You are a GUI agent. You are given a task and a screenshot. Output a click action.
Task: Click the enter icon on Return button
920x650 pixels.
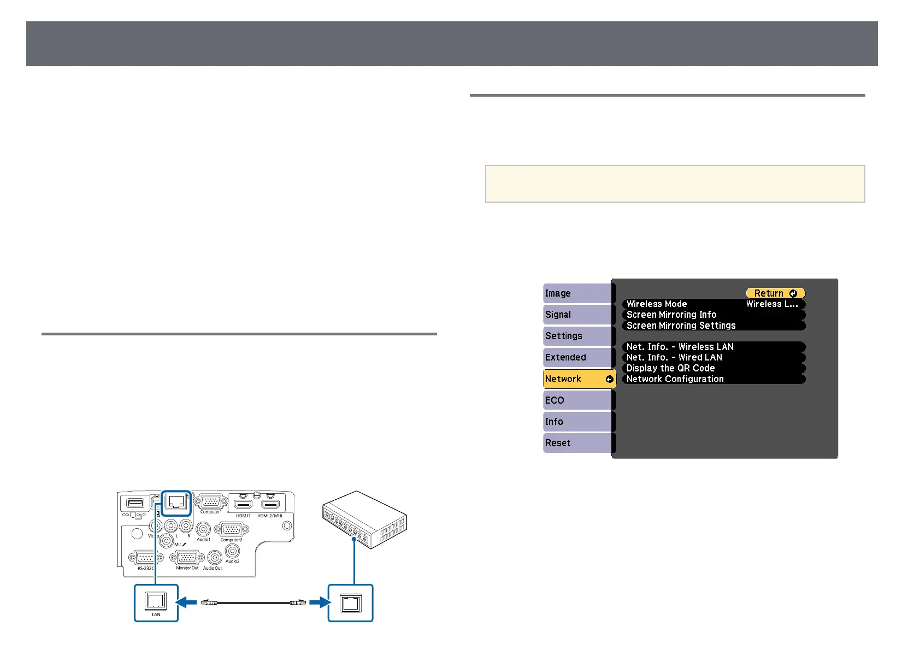(x=793, y=293)
